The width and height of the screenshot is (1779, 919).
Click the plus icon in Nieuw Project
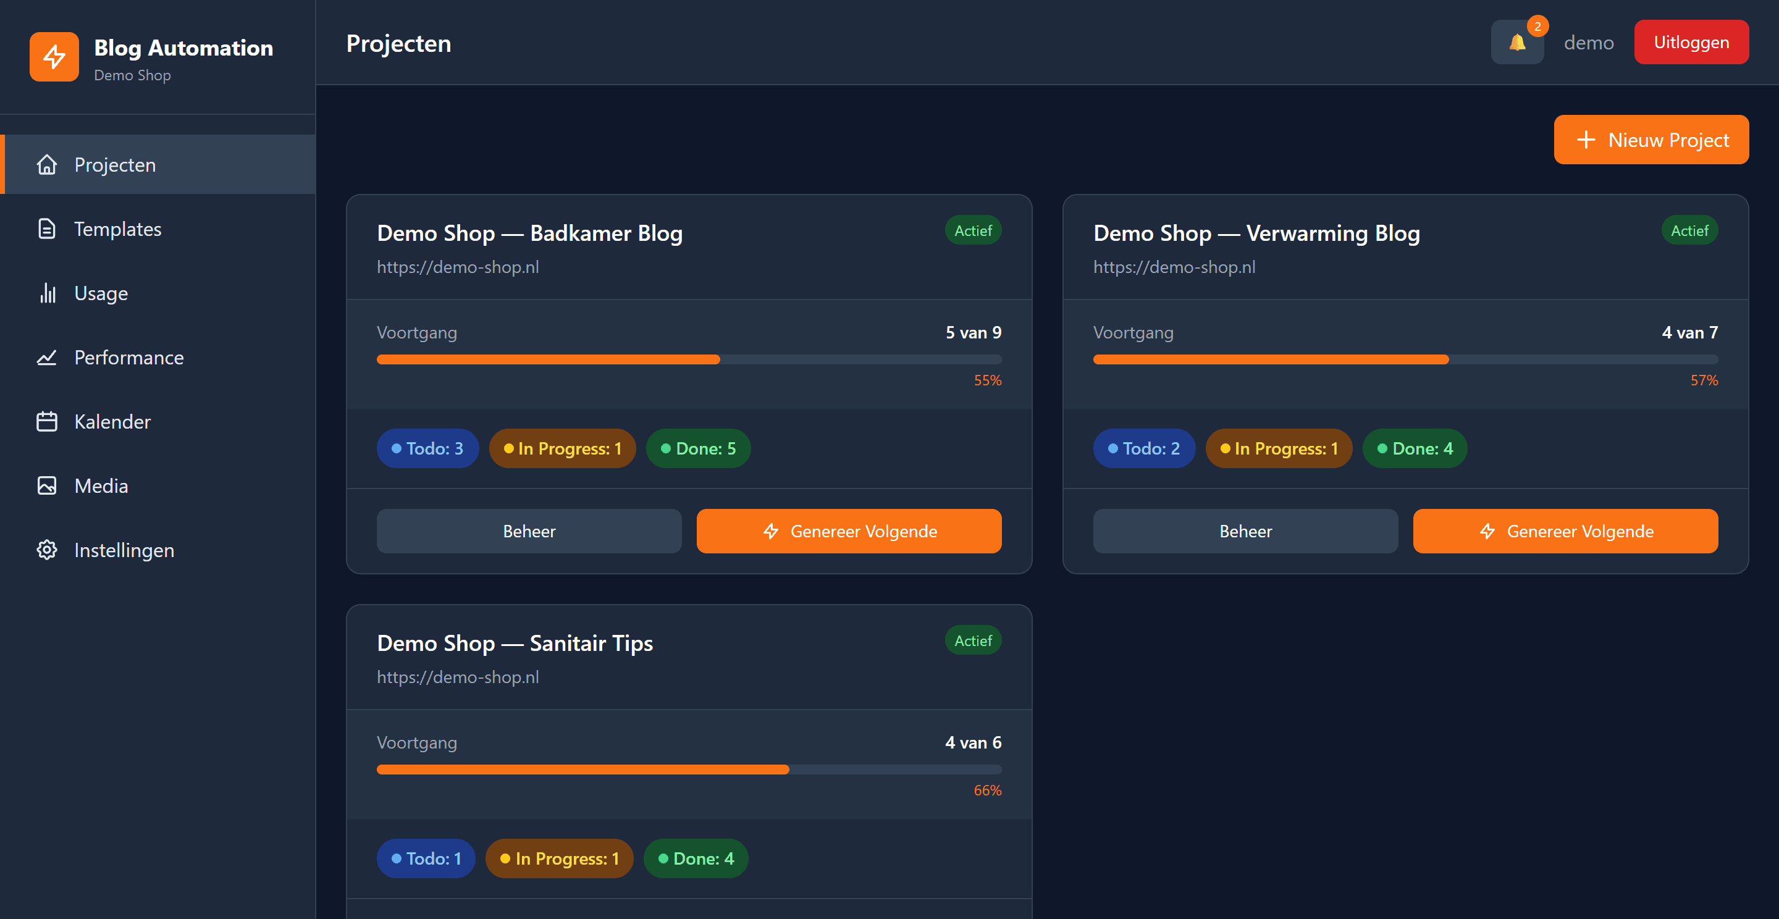point(1586,140)
